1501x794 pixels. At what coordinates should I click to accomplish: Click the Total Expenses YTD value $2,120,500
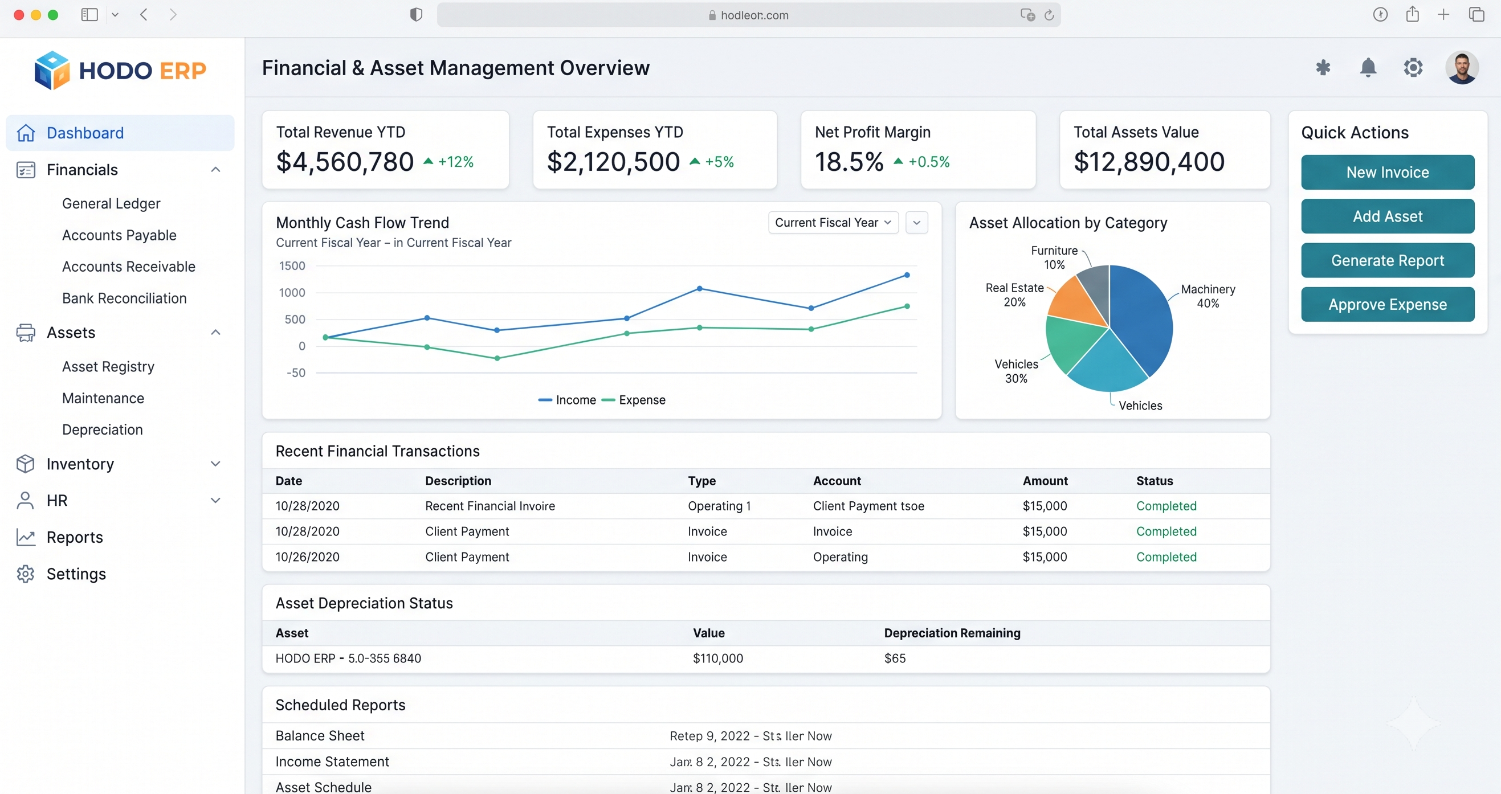tap(614, 161)
